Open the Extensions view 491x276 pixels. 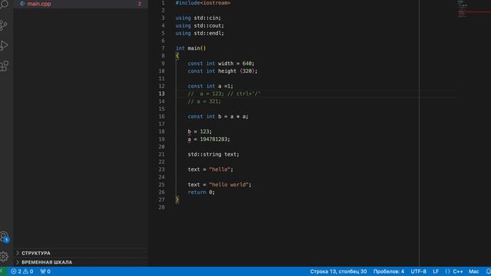[x=5, y=66]
